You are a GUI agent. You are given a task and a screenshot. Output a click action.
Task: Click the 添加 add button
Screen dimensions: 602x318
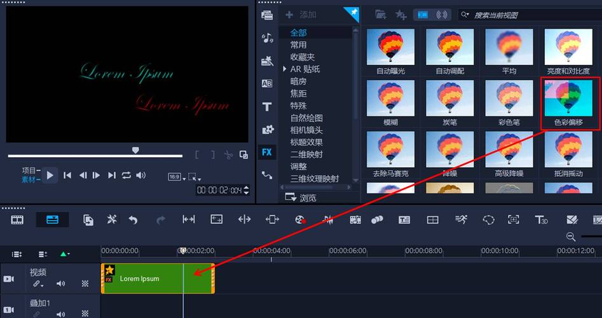[x=301, y=15]
